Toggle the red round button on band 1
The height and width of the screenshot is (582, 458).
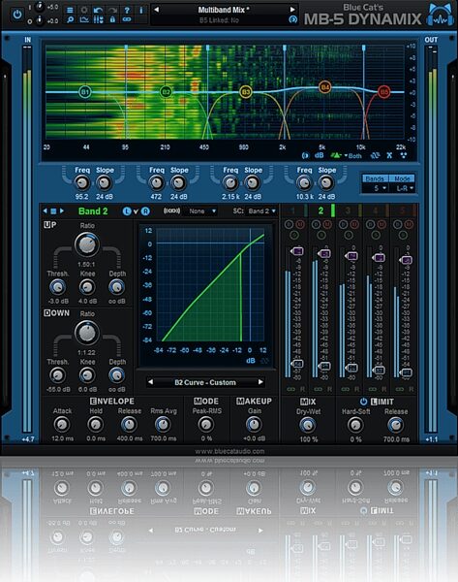click(300, 224)
